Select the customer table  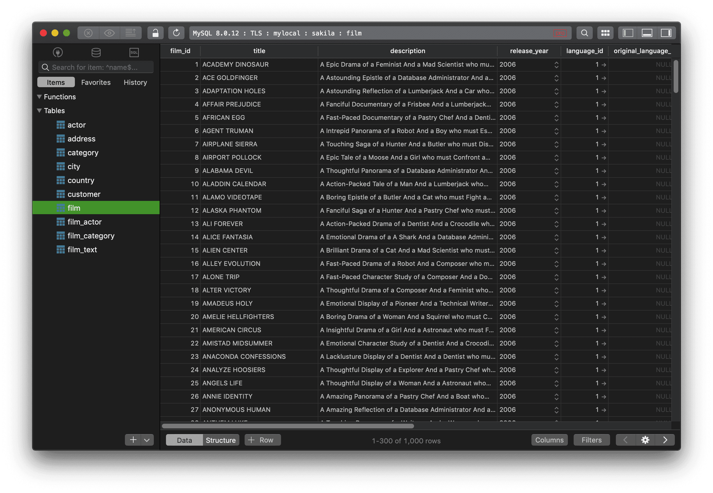point(96,194)
